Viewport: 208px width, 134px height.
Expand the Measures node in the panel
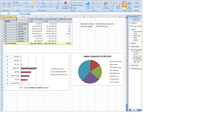pos(130,23)
